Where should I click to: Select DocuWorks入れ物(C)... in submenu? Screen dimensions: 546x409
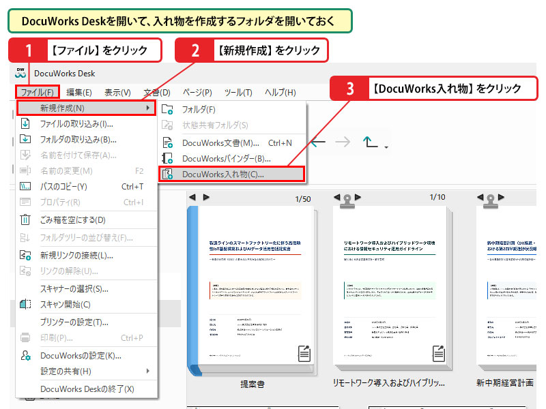[232, 175]
